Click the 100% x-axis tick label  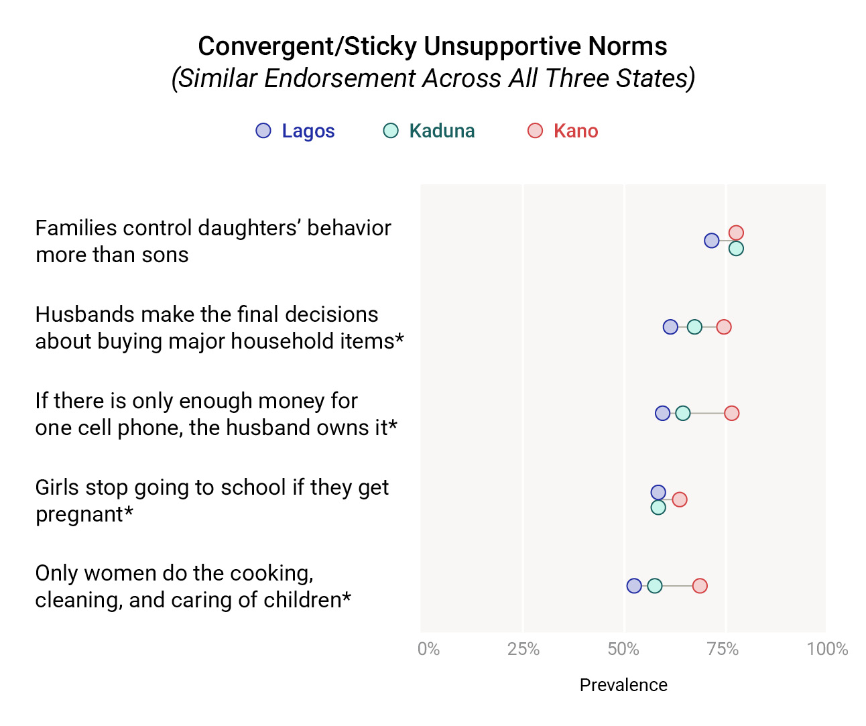[827, 649]
